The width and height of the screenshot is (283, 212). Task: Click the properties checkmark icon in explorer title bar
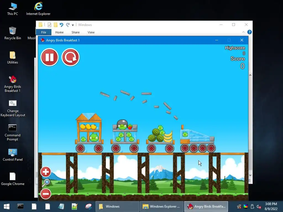point(49,25)
